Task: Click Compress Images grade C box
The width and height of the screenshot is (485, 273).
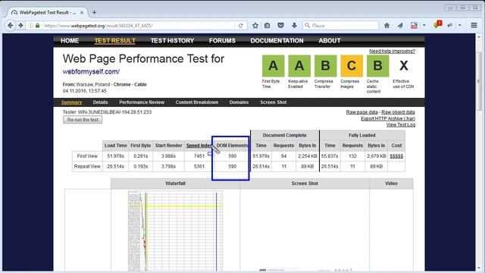Action: click(352, 66)
